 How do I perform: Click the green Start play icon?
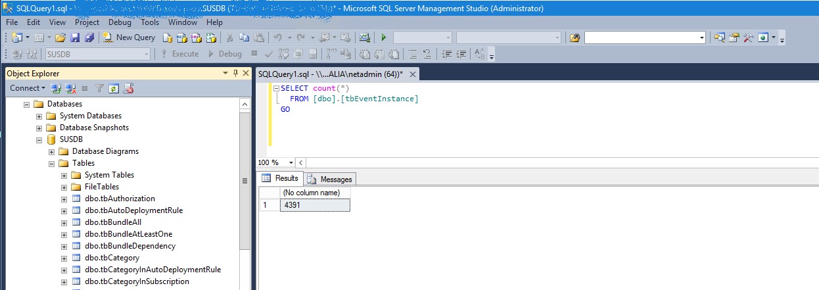pyautogui.click(x=383, y=37)
